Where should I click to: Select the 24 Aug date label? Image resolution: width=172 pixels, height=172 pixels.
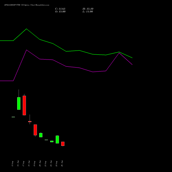51,164
